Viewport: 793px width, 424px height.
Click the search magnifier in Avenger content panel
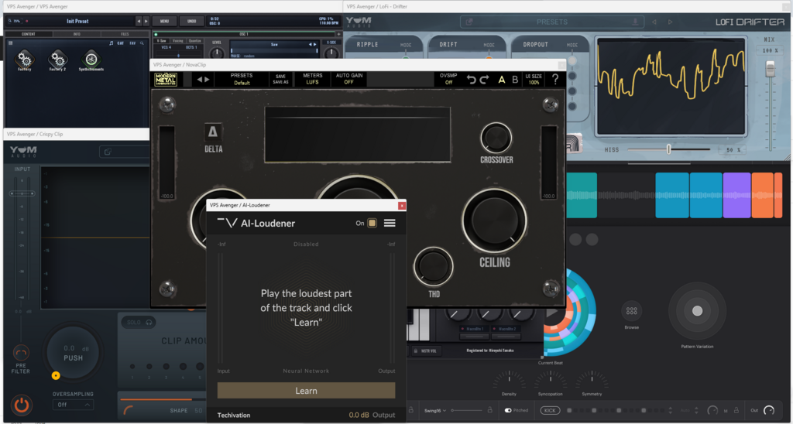coord(142,43)
